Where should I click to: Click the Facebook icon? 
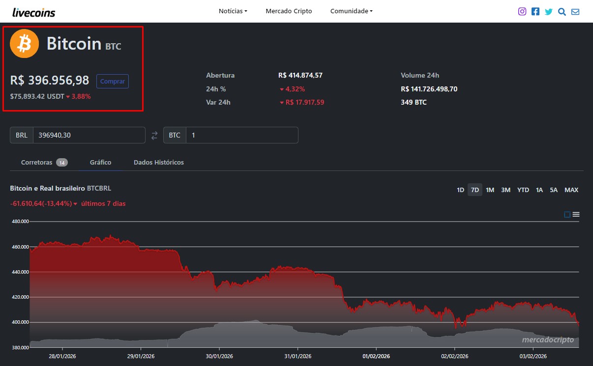pyautogui.click(x=535, y=11)
